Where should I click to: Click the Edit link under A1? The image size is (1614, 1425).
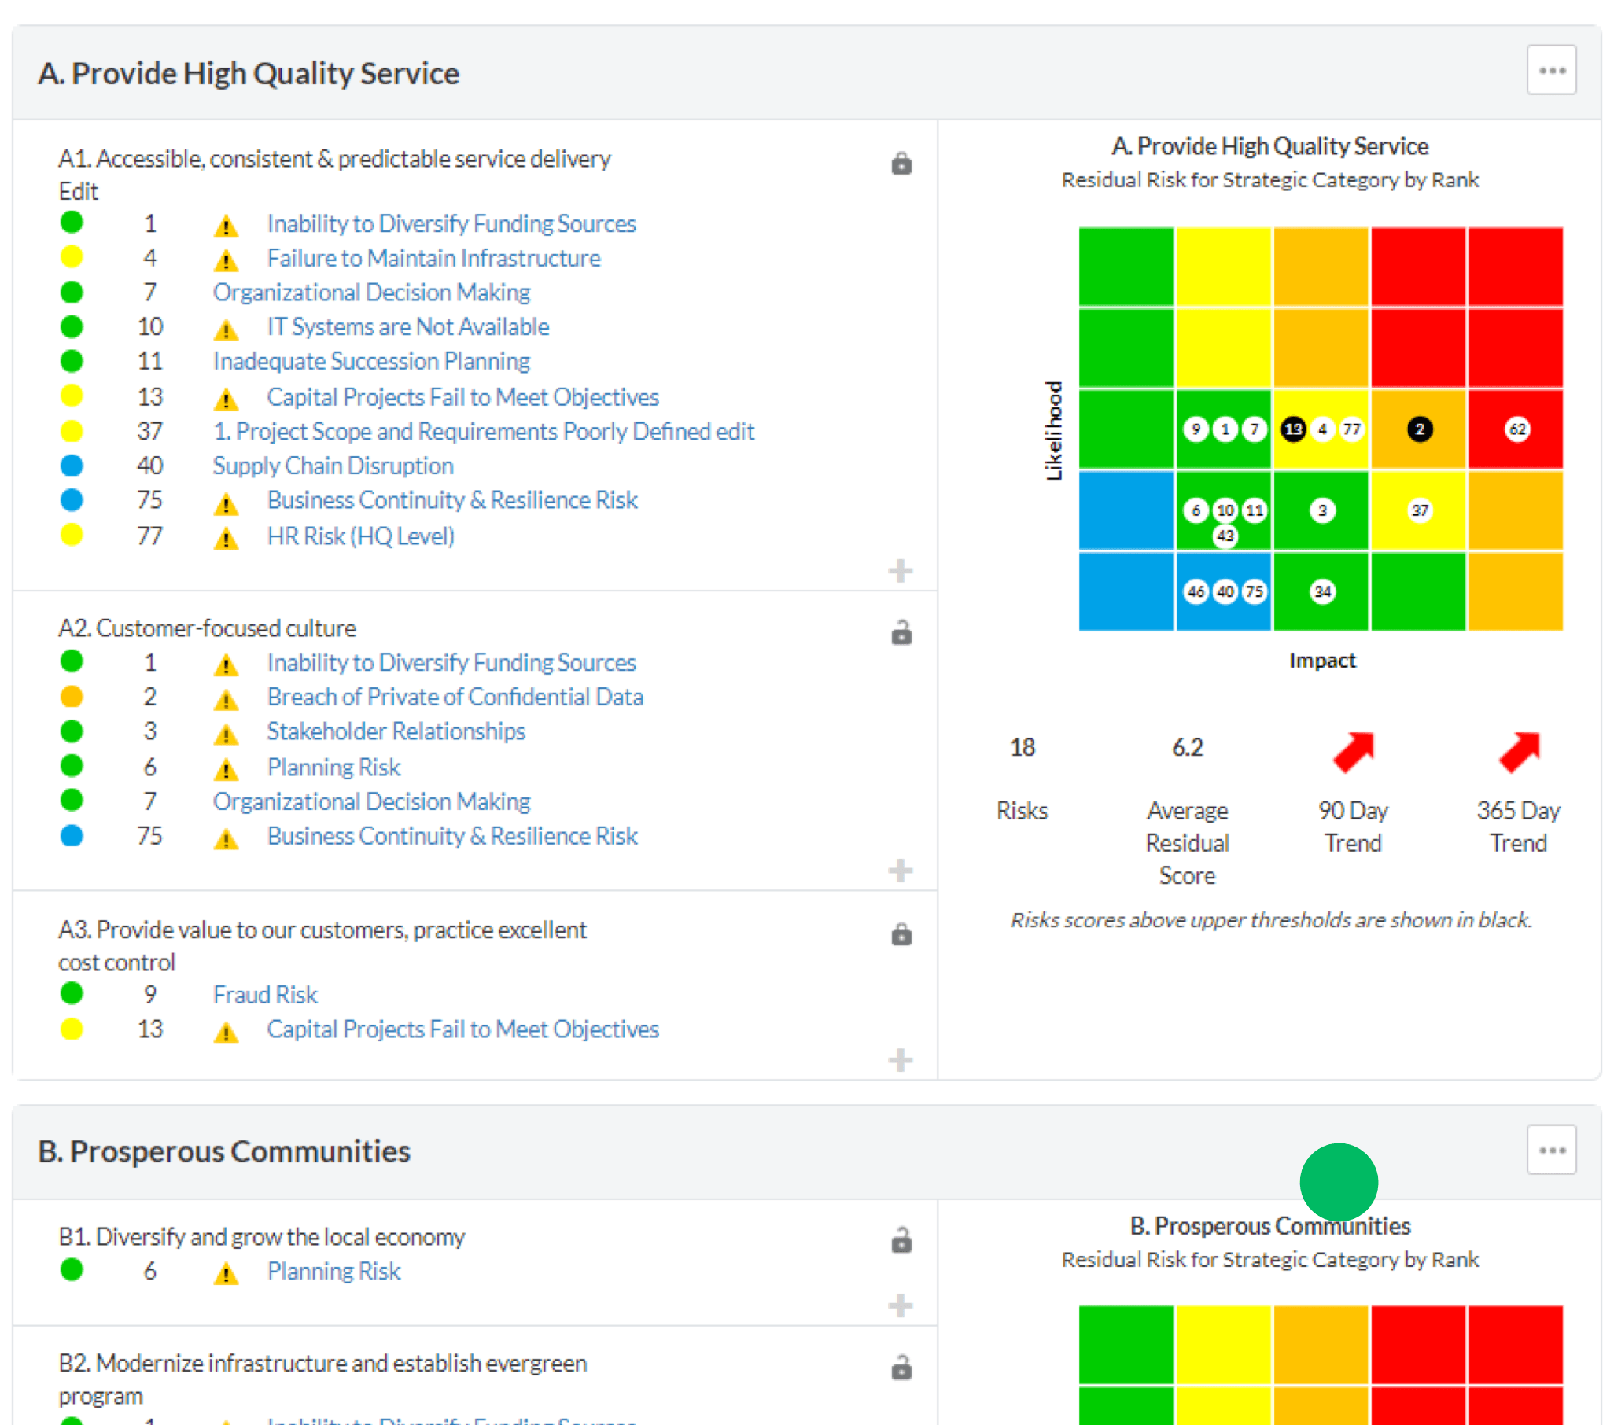77,191
